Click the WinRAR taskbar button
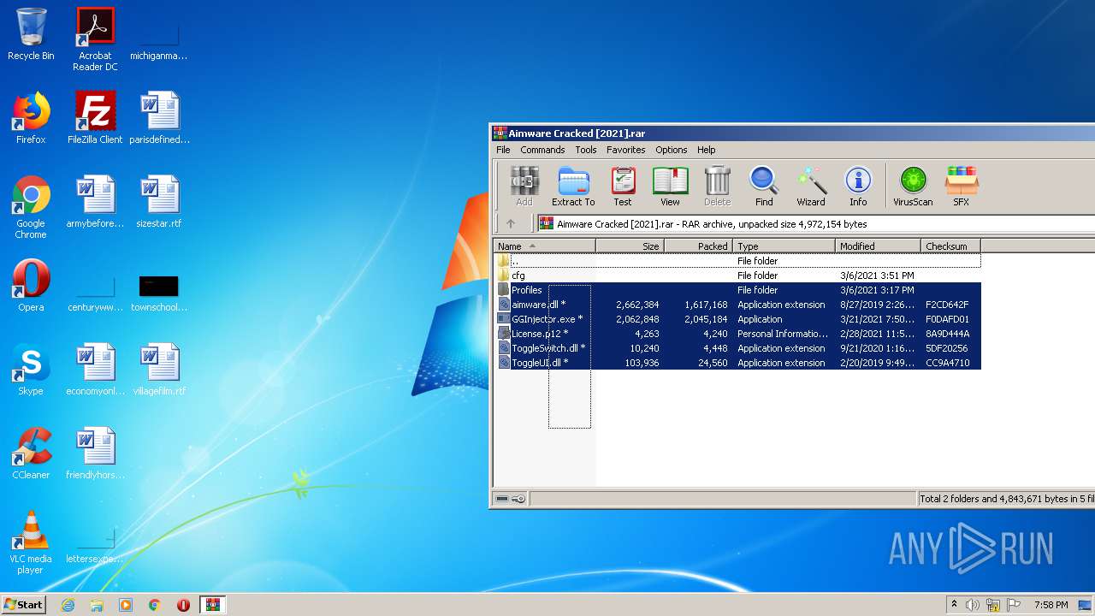Image resolution: width=1095 pixels, height=616 pixels. click(213, 605)
